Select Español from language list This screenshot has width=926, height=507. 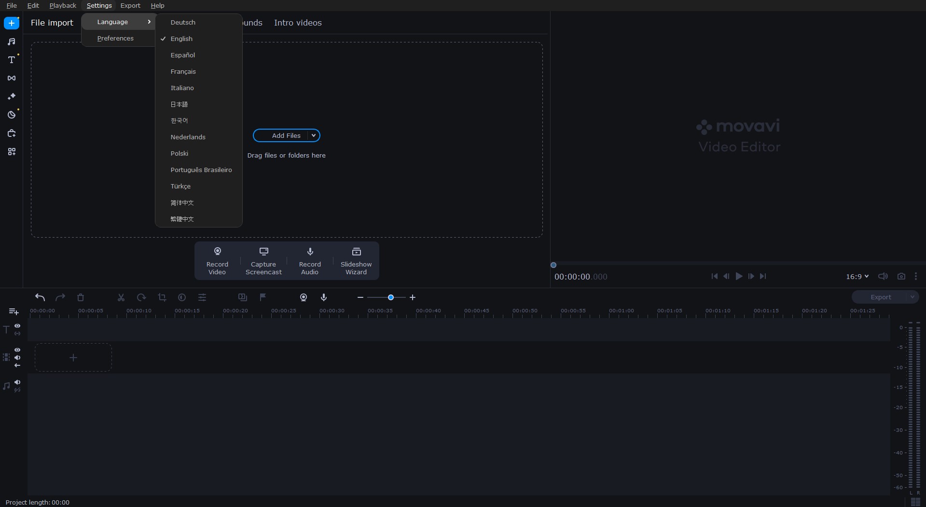[183, 55]
